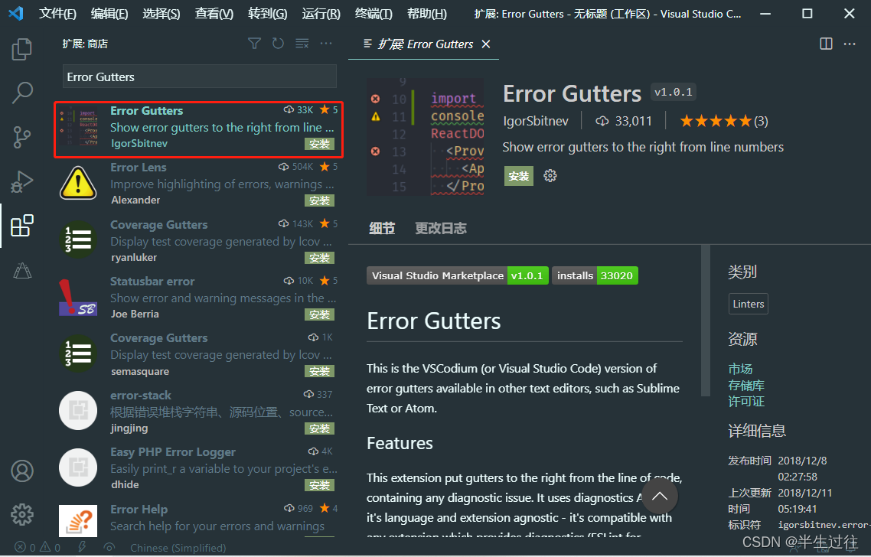This screenshot has width=871, height=557.
Task: Open the Manage gear in activity bar
Action: click(x=21, y=515)
